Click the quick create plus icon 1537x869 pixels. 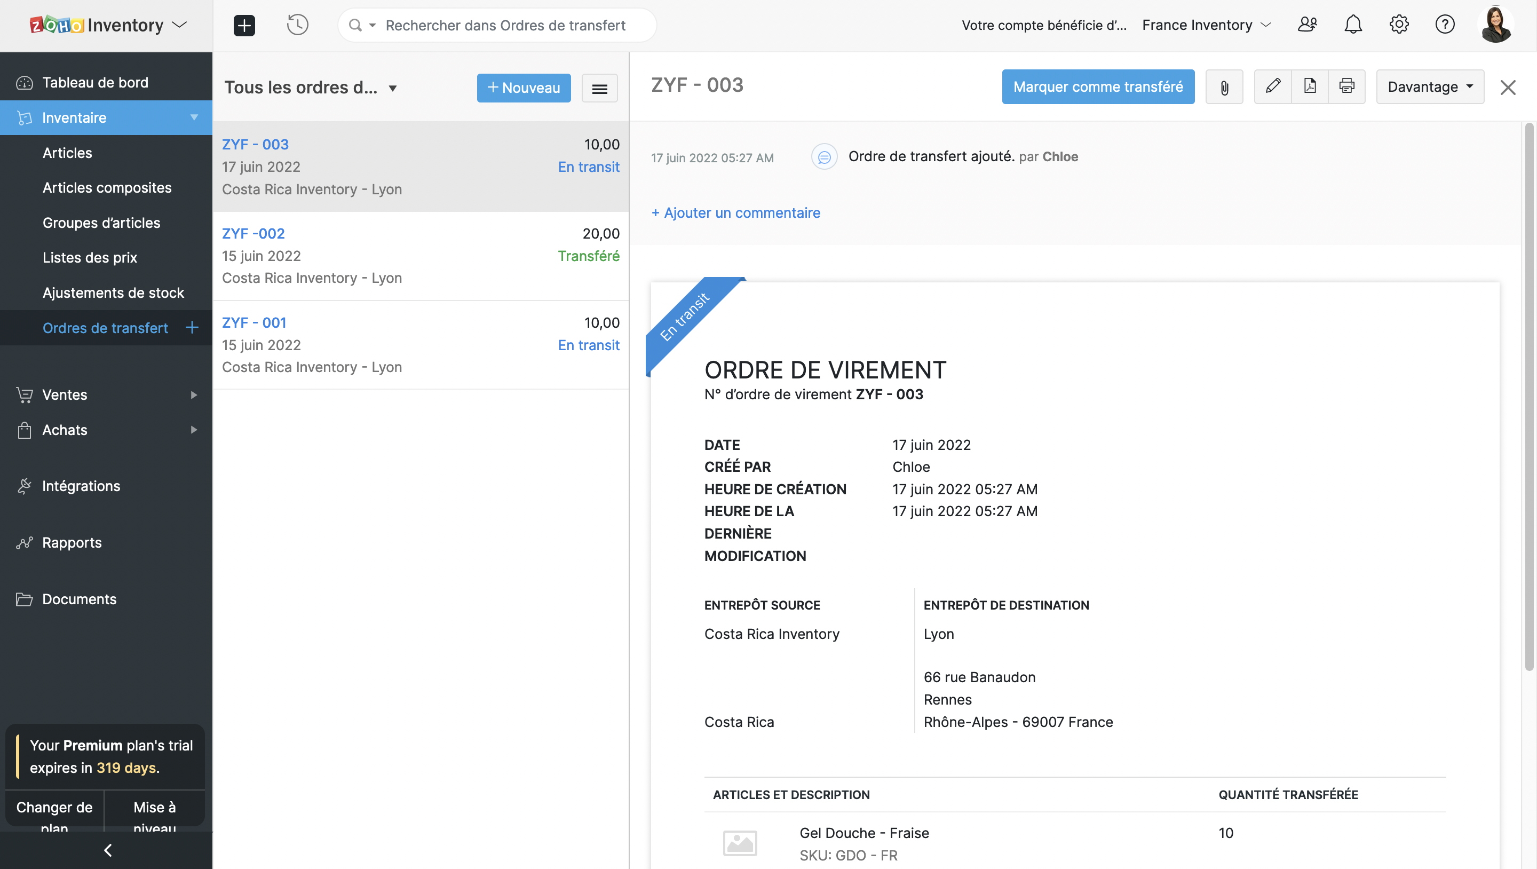244,25
